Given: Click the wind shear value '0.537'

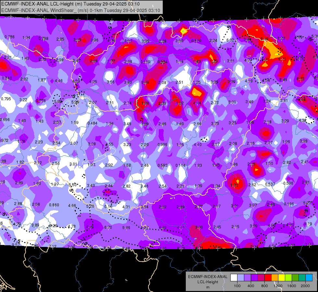Looking at the screenshot, I should pos(270,184).
